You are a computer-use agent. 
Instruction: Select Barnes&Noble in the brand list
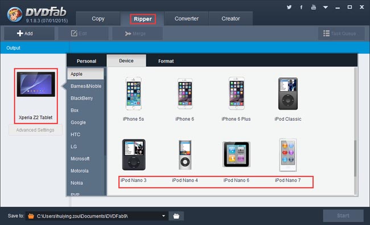[85, 86]
